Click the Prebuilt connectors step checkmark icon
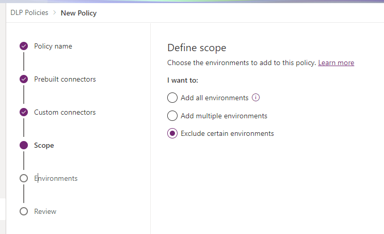384x234 pixels. coord(23,79)
